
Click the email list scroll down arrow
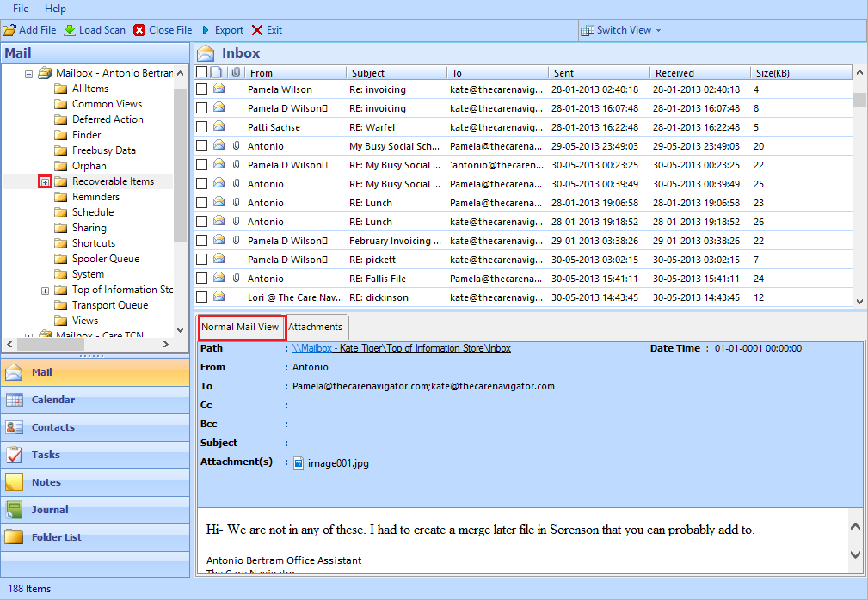click(859, 302)
